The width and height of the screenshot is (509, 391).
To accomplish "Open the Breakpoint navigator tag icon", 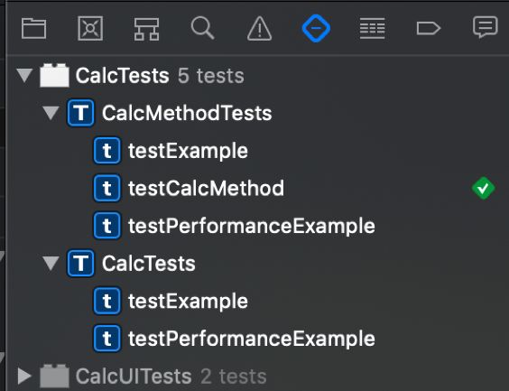I will coord(429,28).
